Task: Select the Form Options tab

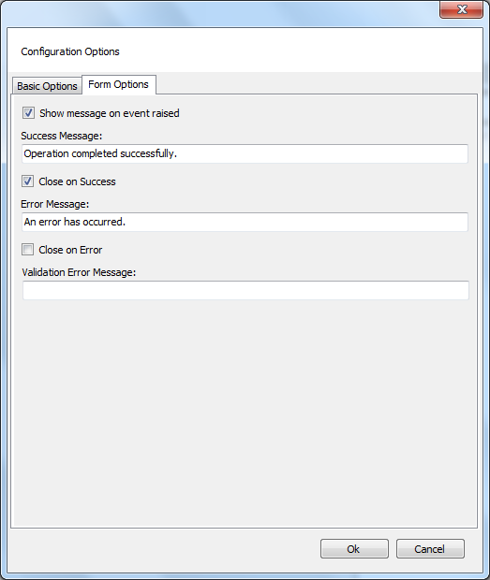Action: (119, 85)
